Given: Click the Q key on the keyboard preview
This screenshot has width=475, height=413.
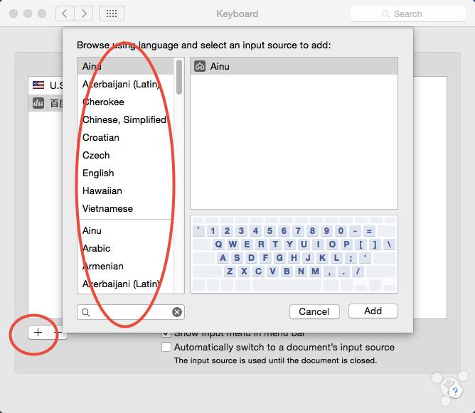Looking at the screenshot, I should (x=218, y=245).
